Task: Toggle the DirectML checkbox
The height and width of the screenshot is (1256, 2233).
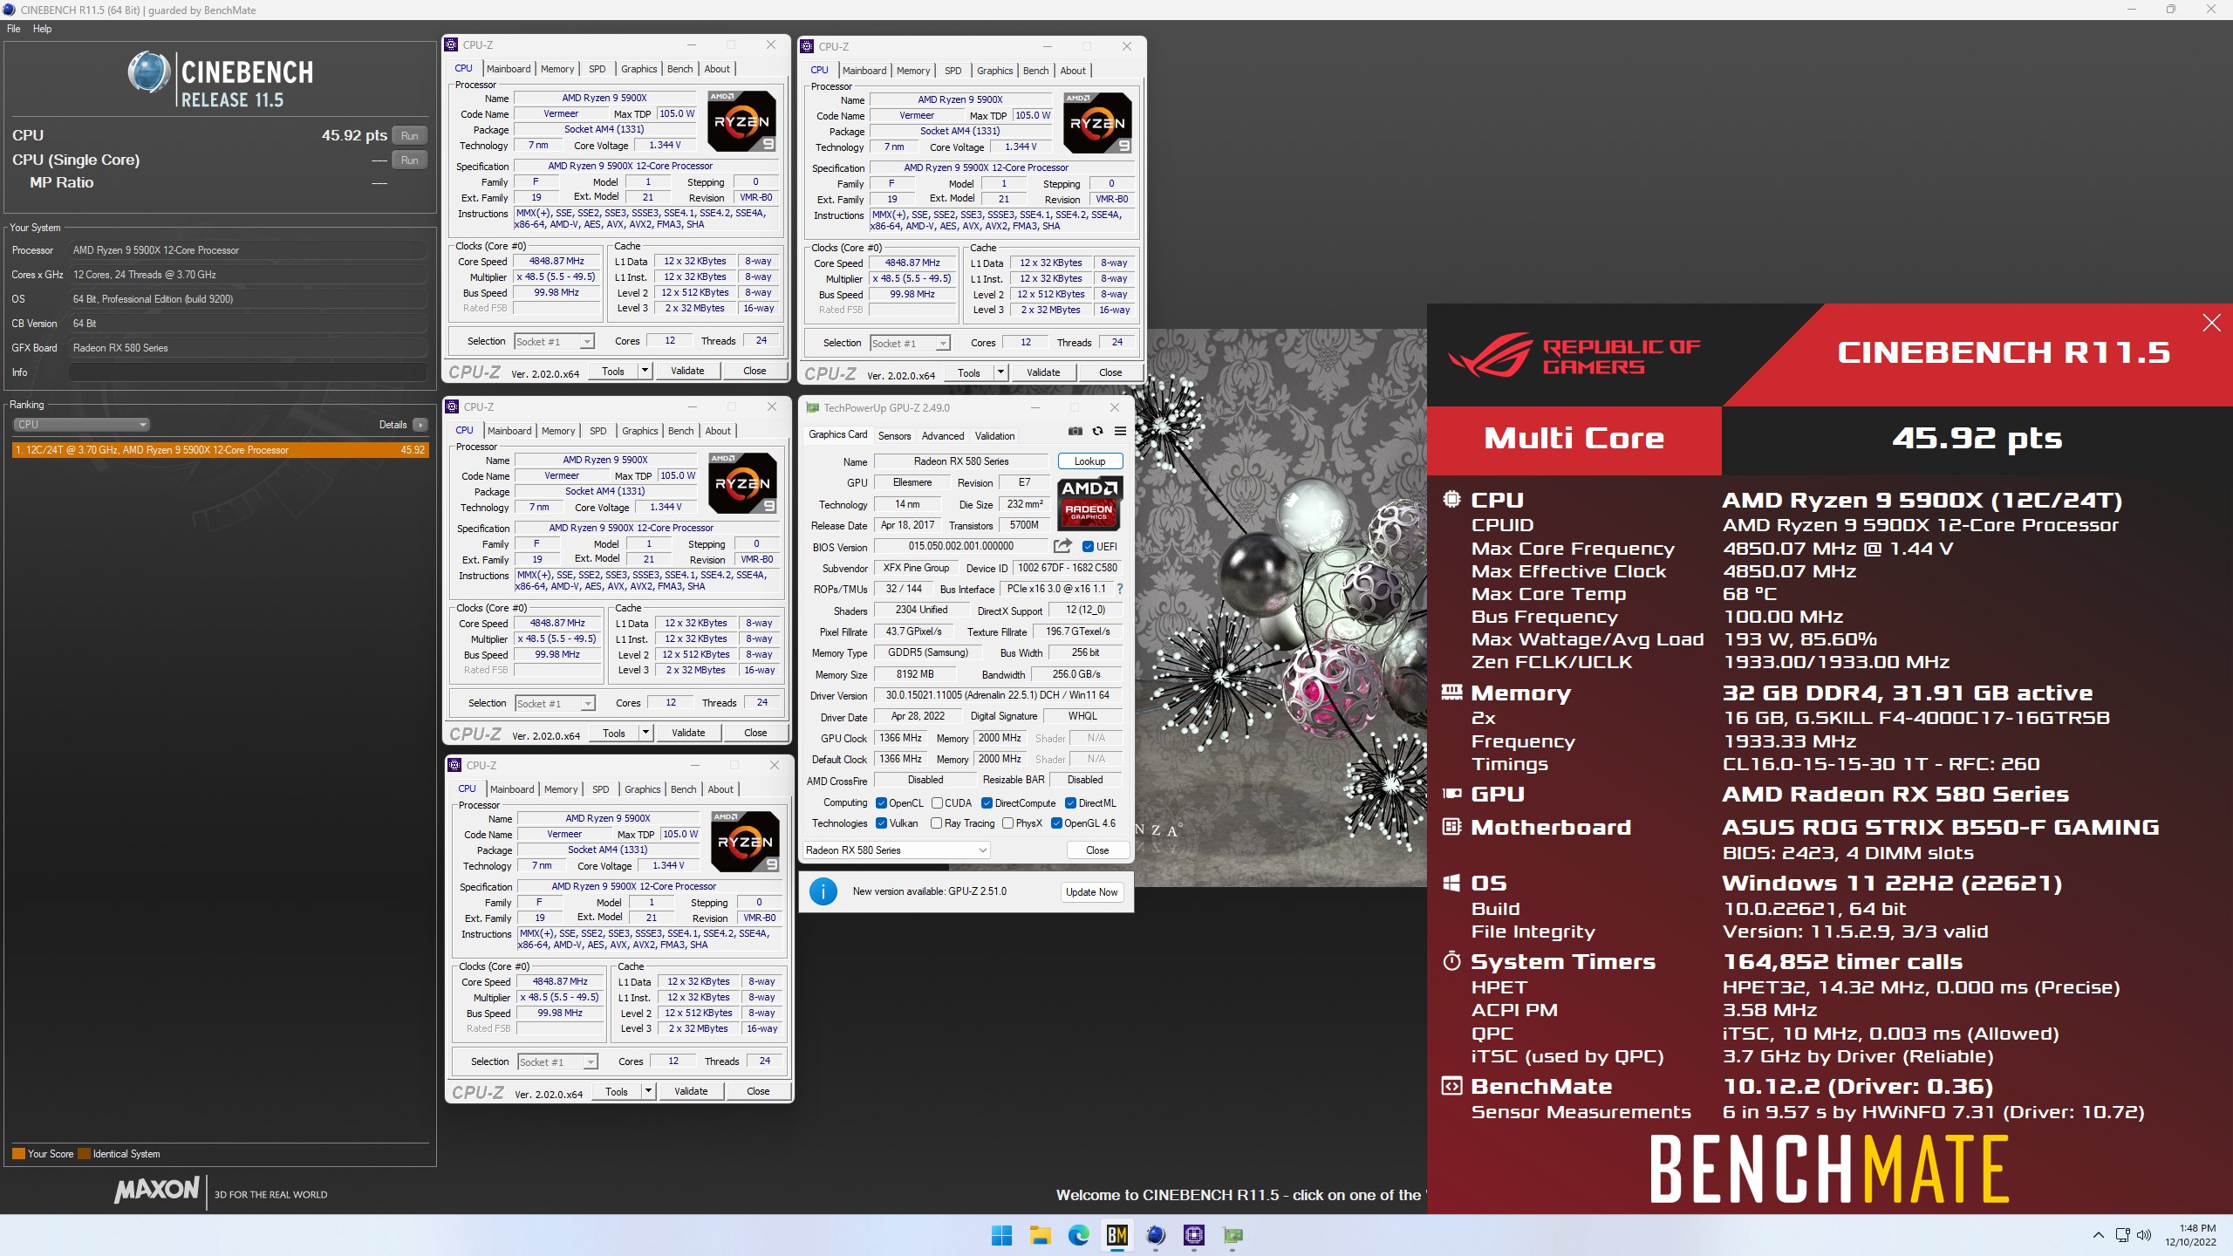Action: (x=1070, y=803)
